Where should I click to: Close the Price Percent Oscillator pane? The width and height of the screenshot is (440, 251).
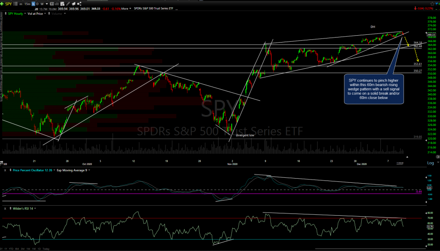5,170
